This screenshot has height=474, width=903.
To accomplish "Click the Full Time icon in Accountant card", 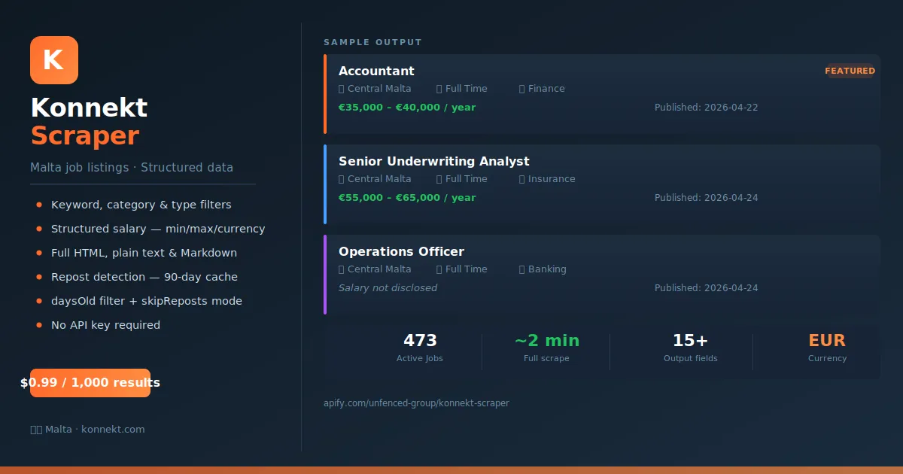I will tap(439, 89).
